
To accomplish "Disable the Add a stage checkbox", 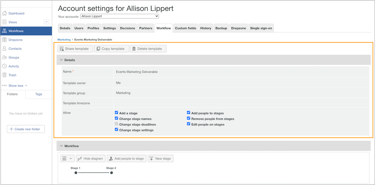I will pos(116,112).
